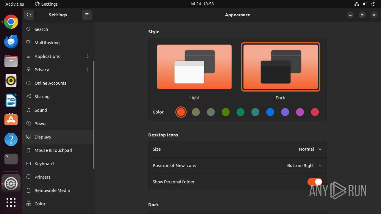Click the Removable Media icon
Screen dimensions: 381x214
coord(29,190)
